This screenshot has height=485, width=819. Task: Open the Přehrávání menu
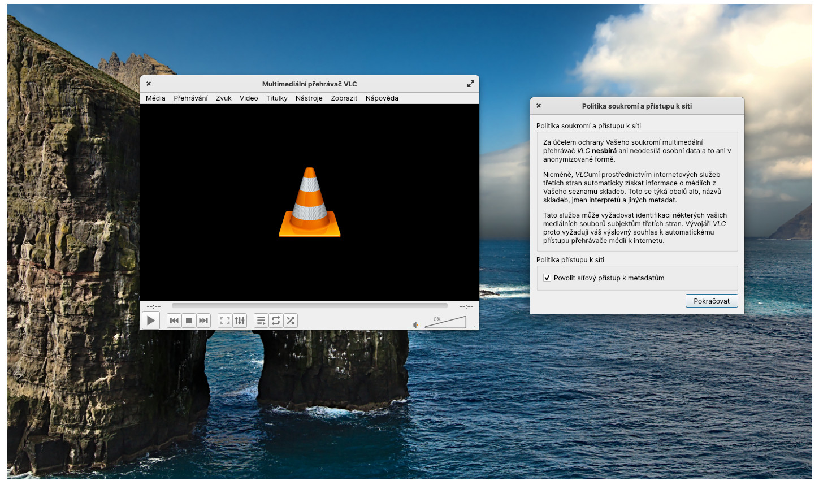[190, 98]
